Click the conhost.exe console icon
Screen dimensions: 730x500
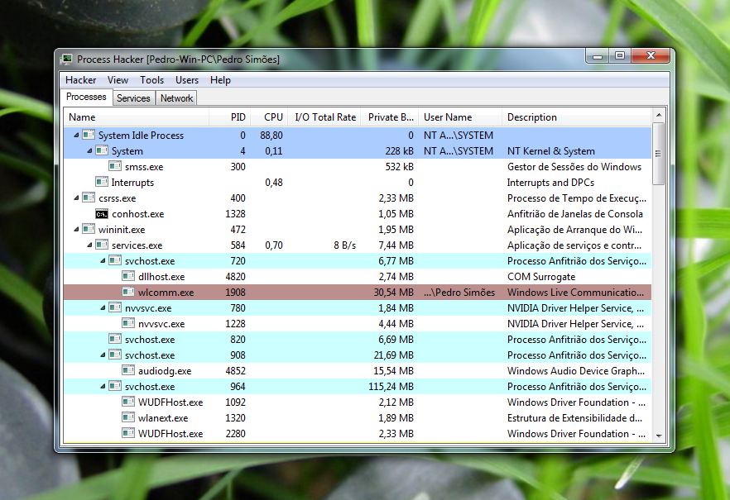[x=102, y=214]
